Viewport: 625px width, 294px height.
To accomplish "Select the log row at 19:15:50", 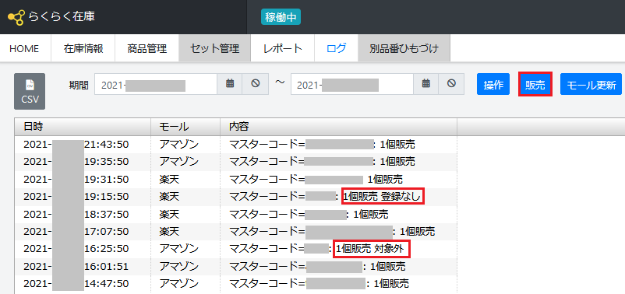I will click(235, 197).
